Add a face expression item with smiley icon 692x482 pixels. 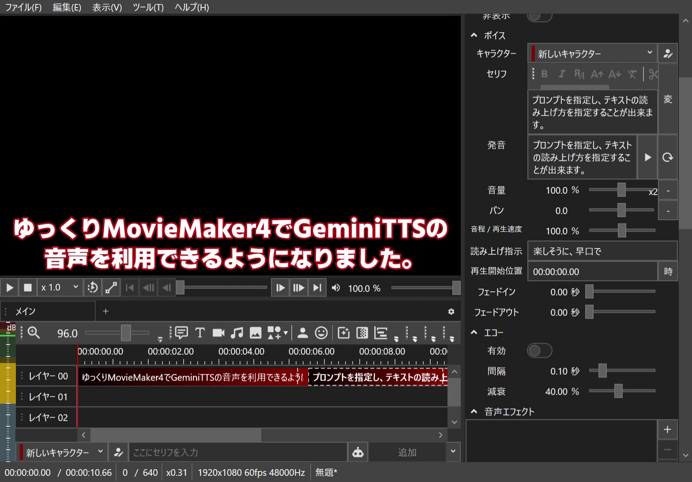pos(321,333)
